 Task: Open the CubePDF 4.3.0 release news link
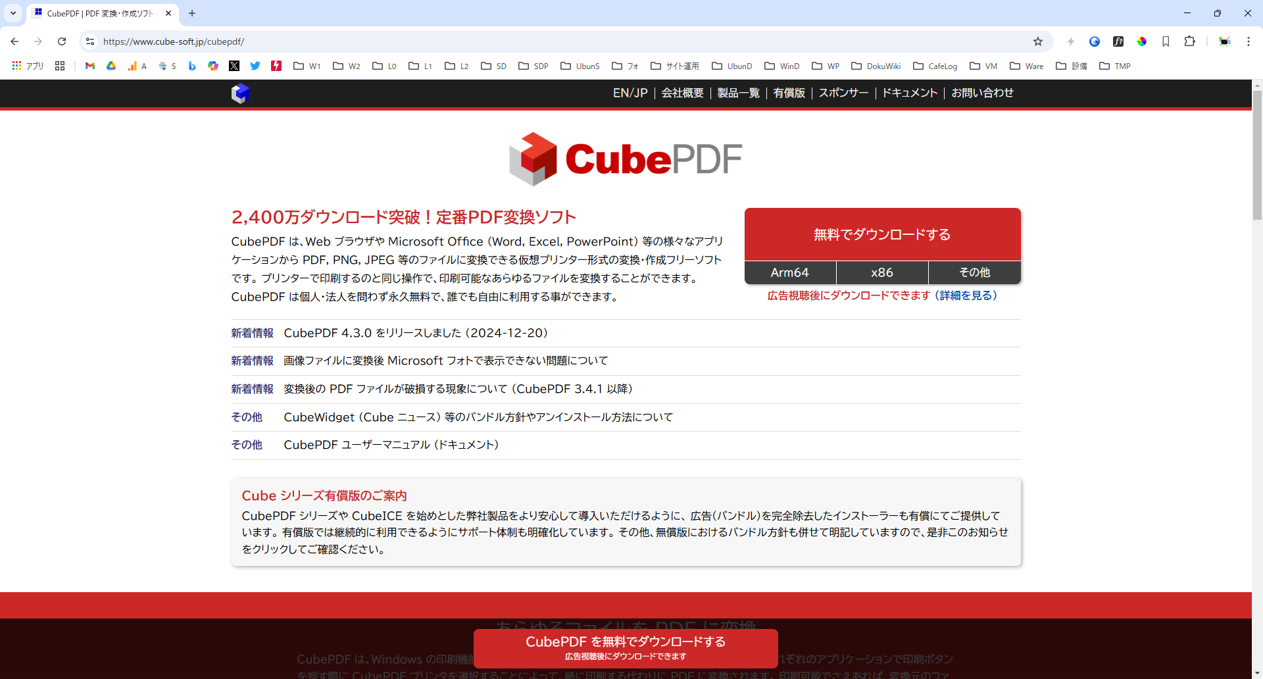click(x=416, y=333)
